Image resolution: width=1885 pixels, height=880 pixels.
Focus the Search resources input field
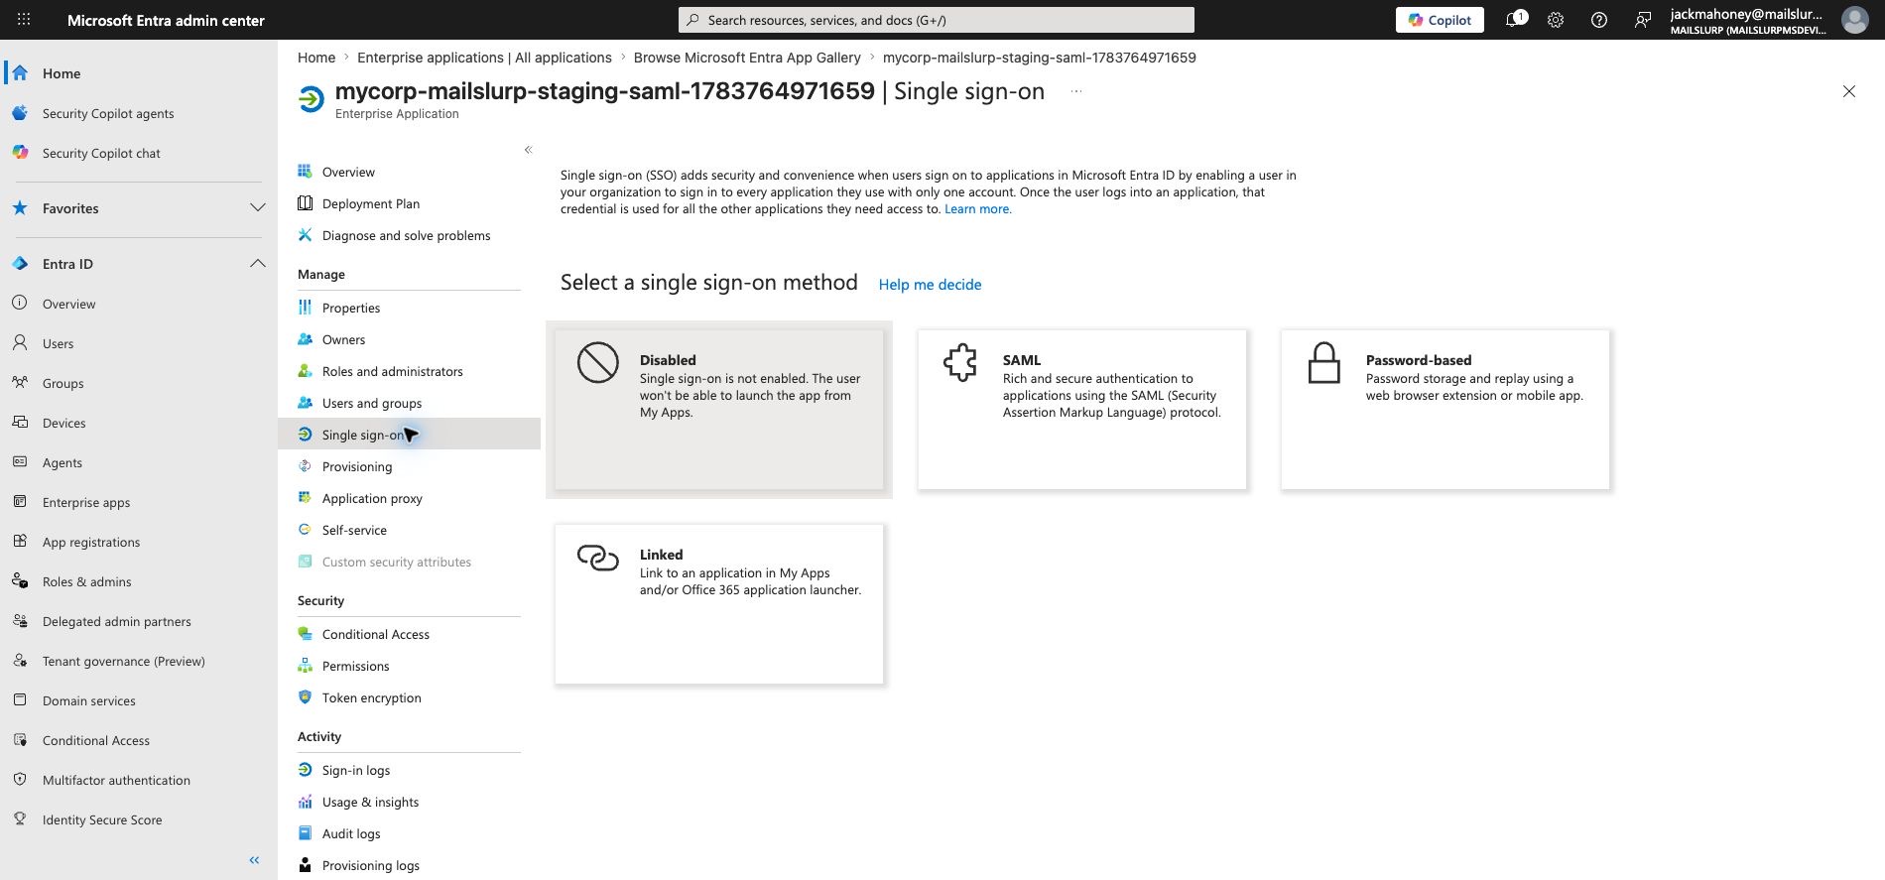pos(937,20)
